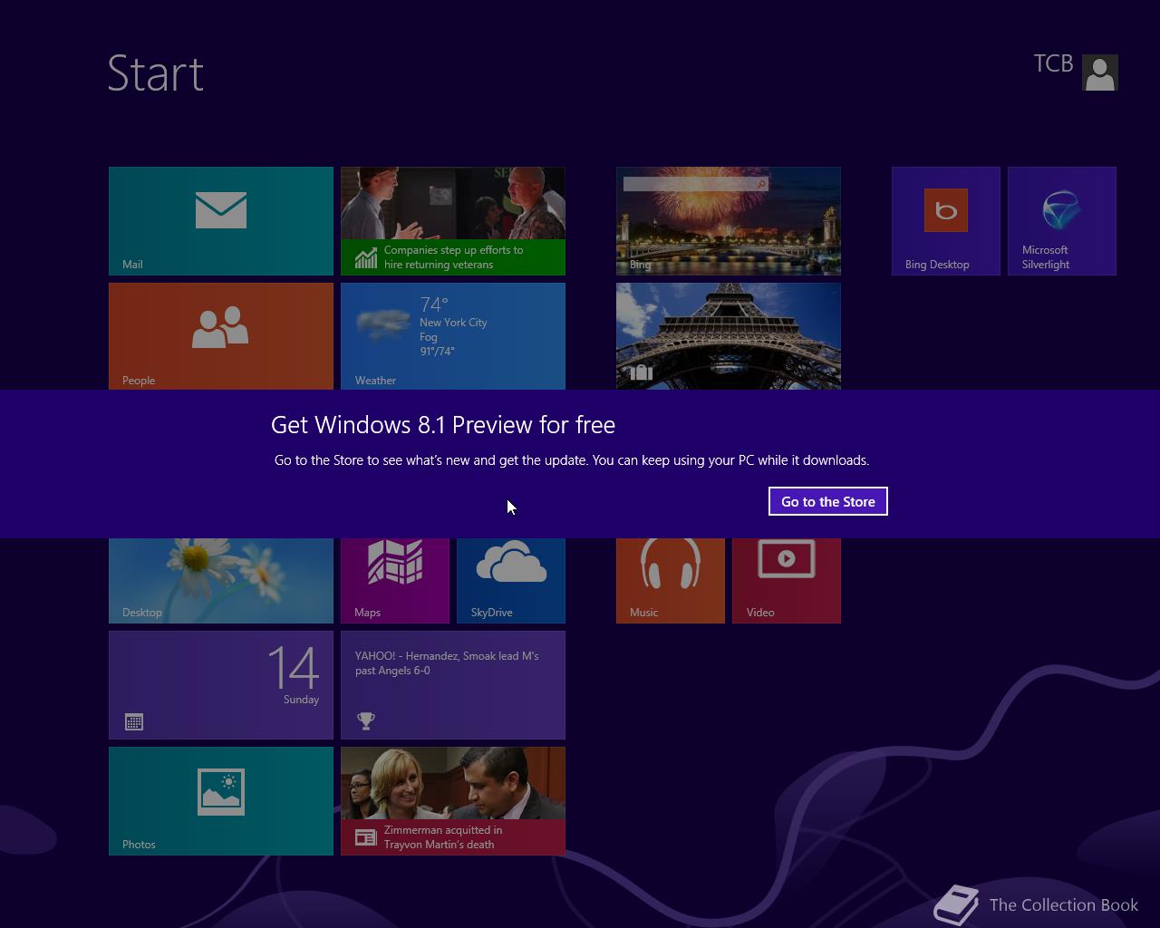Open the Mail tile

[x=221, y=221]
